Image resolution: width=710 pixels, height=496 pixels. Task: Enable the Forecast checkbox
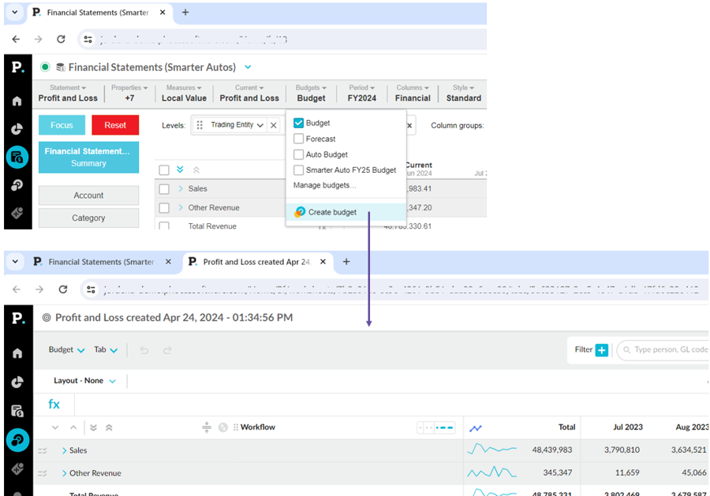point(299,139)
